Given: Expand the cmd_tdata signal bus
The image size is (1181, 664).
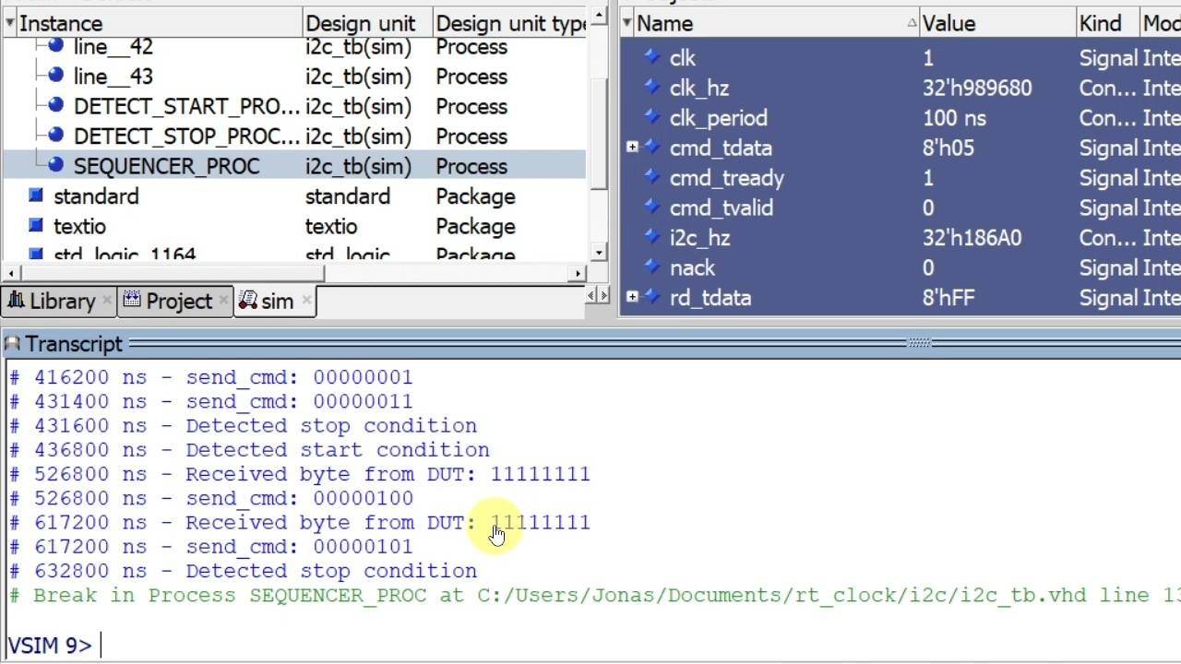Looking at the screenshot, I should pyautogui.click(x=632, y=147).
